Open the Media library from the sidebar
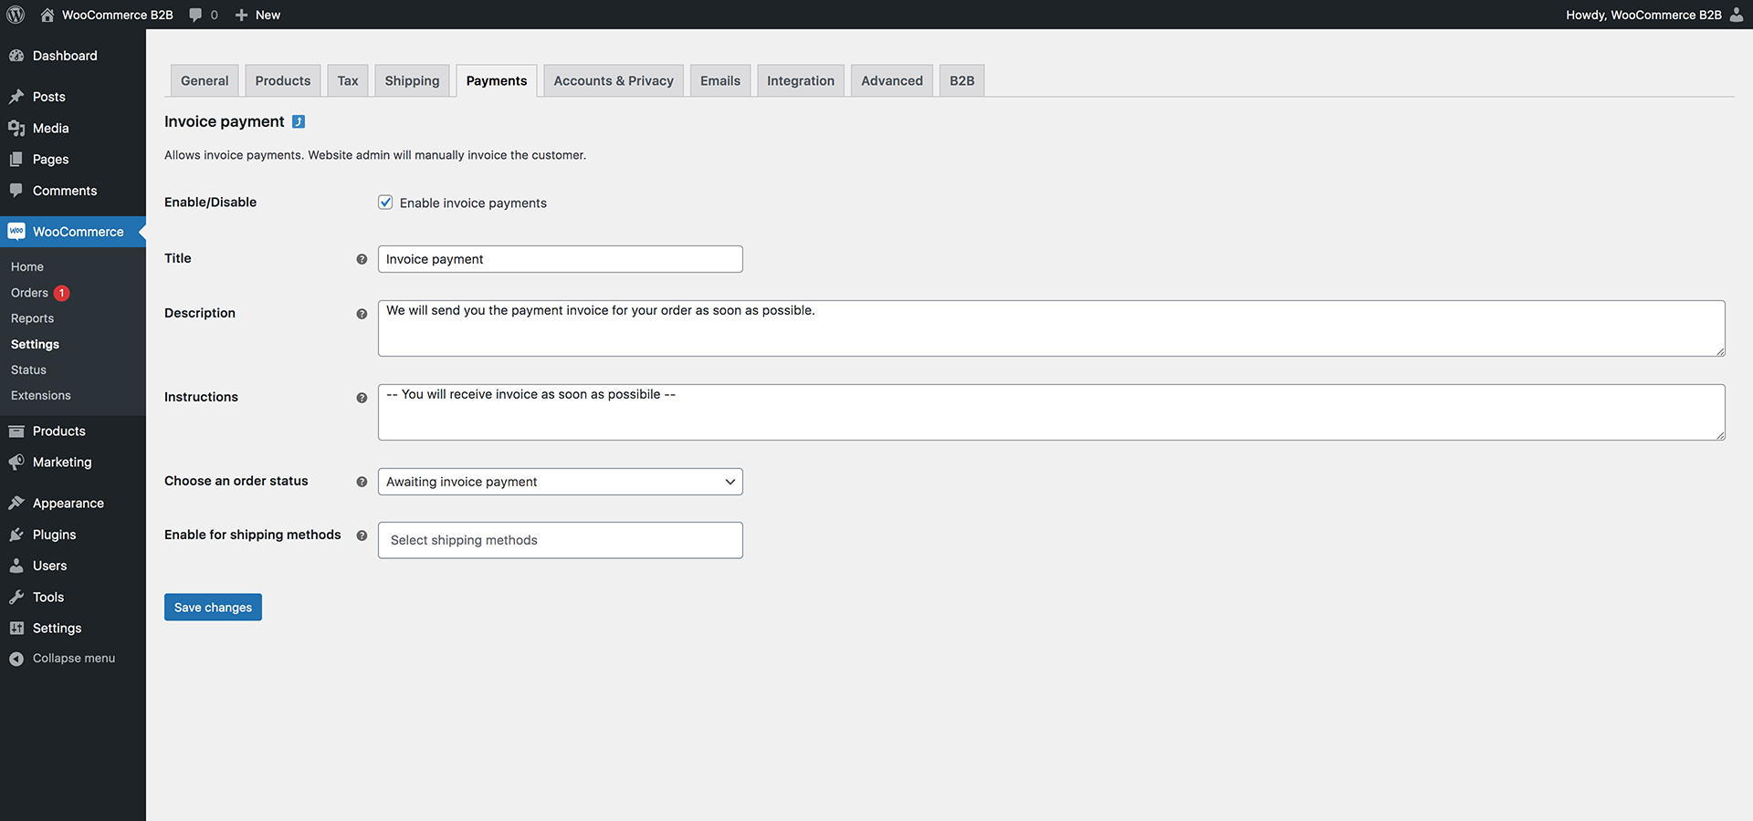The height and width of the screenshot is (821, 1753). (48, 128)
